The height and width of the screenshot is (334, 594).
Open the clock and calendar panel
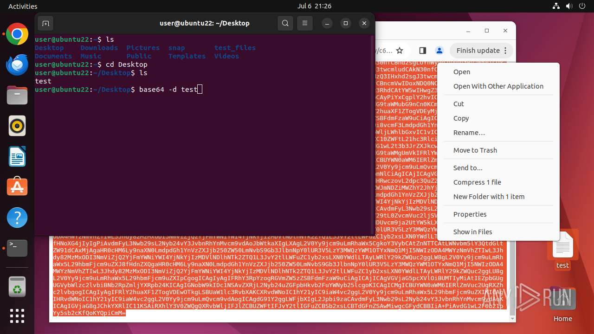314,6
